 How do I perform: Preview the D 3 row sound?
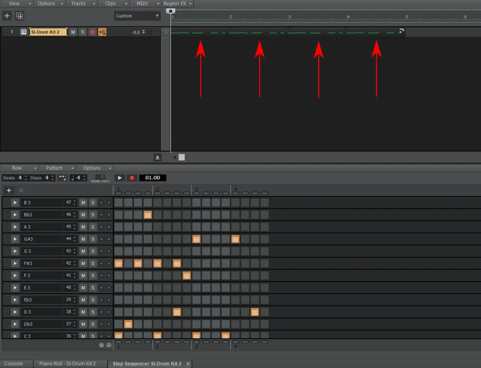[x=15, y=312]
